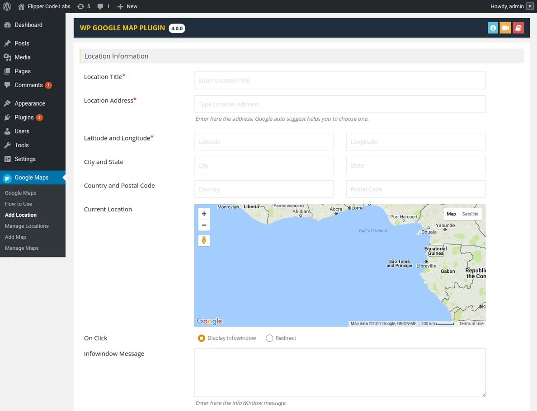Screen dimensions: 537x411
Task: Click inside the Latitude input field
Action: [x=264, y=141]
